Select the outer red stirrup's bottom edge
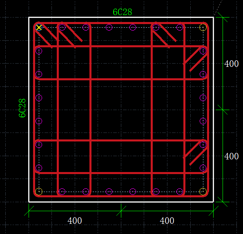The image size is (243, 234). (121, 196)
